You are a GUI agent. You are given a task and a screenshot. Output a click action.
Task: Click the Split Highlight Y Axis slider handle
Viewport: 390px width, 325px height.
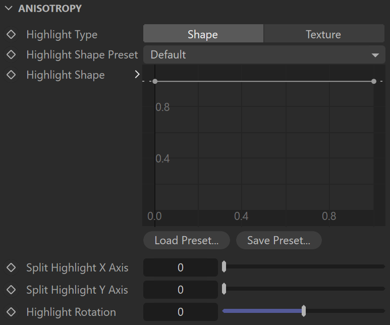(224, 289)
